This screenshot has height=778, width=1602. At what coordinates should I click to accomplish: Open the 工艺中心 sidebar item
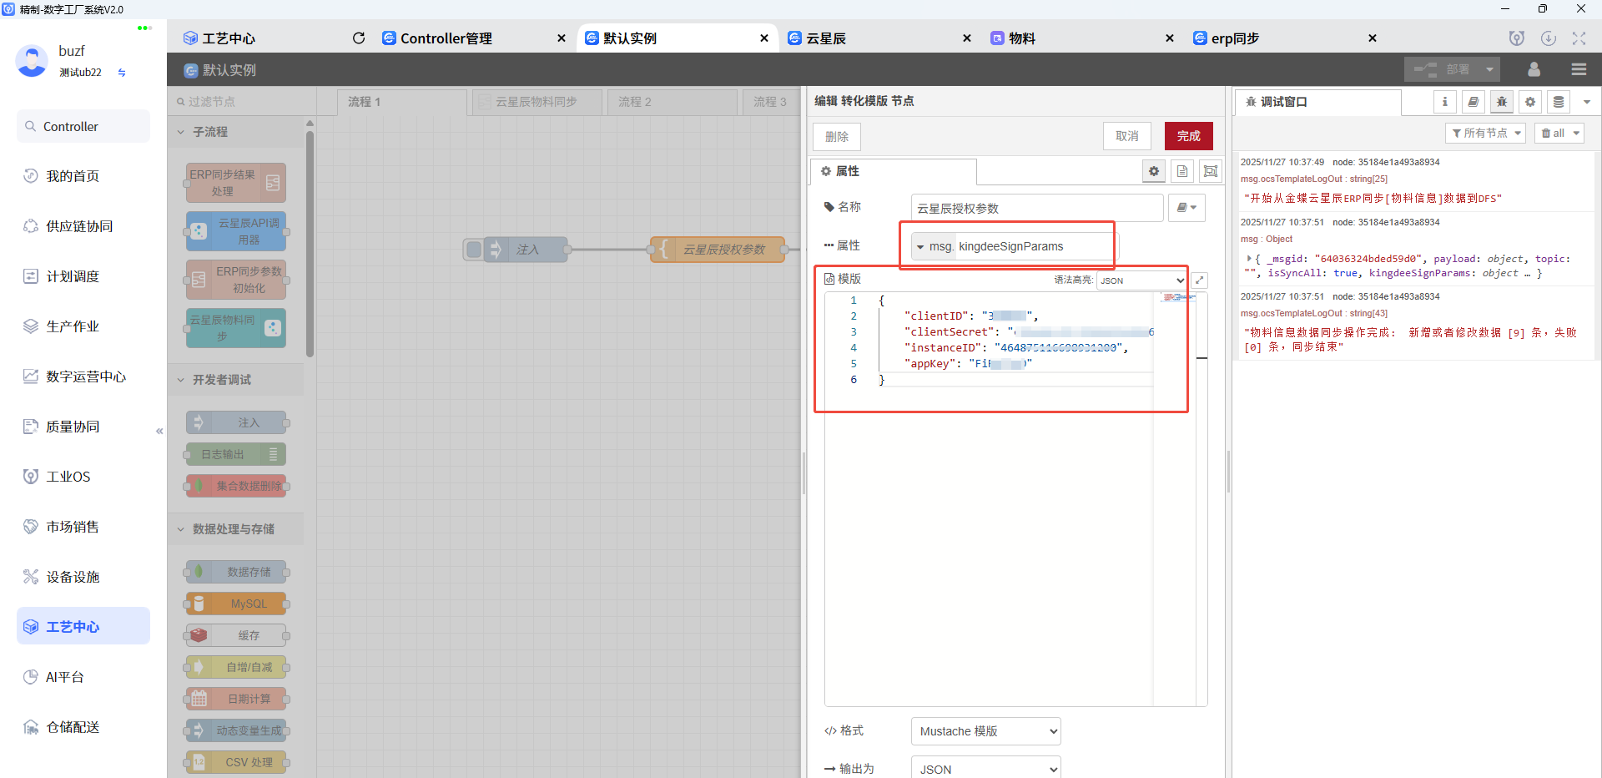coord(83,625)
